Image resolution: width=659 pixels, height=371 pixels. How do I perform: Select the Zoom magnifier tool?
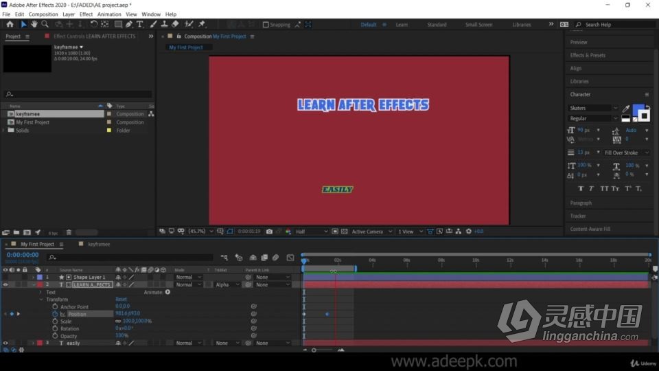click(45, 25)
